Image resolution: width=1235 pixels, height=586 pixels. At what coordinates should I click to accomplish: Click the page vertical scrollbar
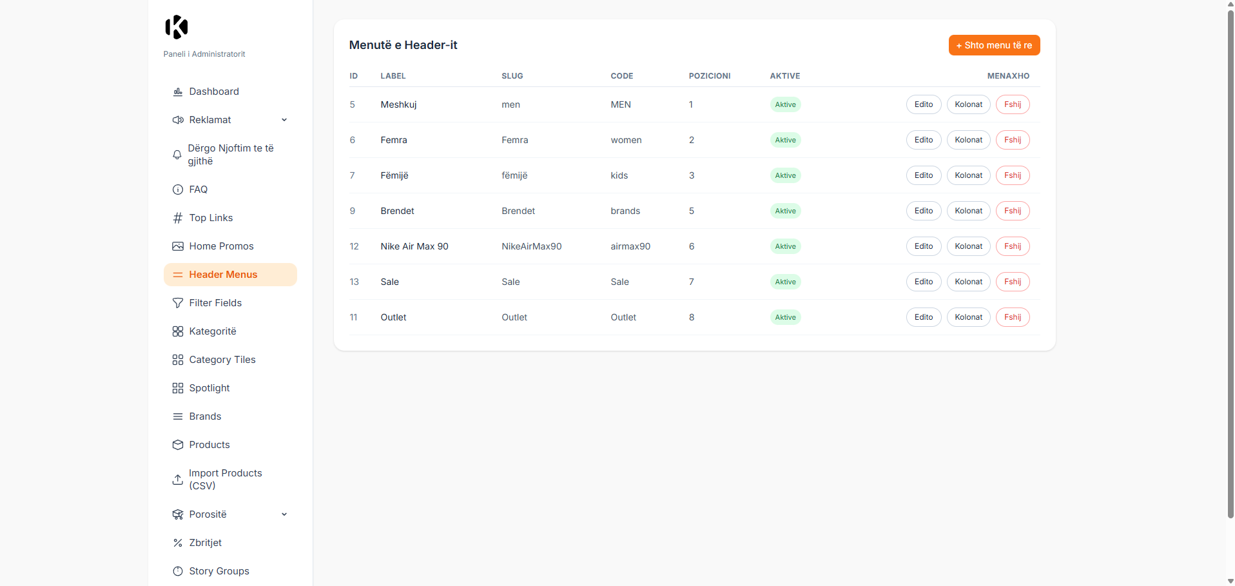(1230, 258)
